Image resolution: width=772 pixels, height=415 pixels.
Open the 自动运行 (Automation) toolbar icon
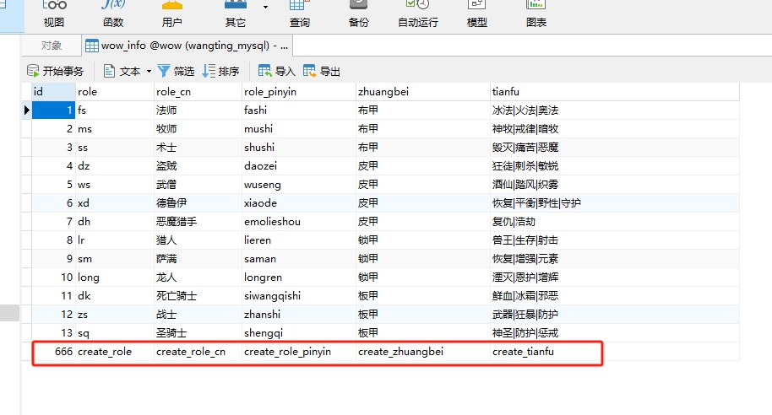click(x=418, y=14)
